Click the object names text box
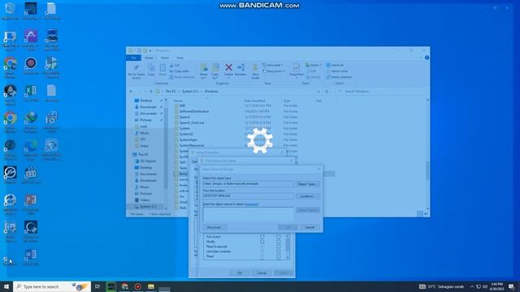 (248, 214)
